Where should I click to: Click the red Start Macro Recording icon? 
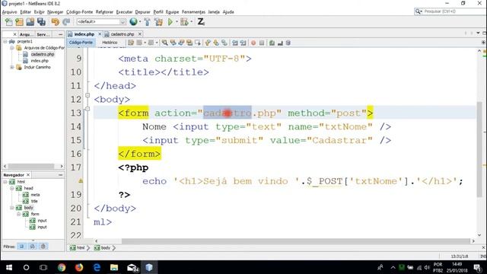[253, 43]
